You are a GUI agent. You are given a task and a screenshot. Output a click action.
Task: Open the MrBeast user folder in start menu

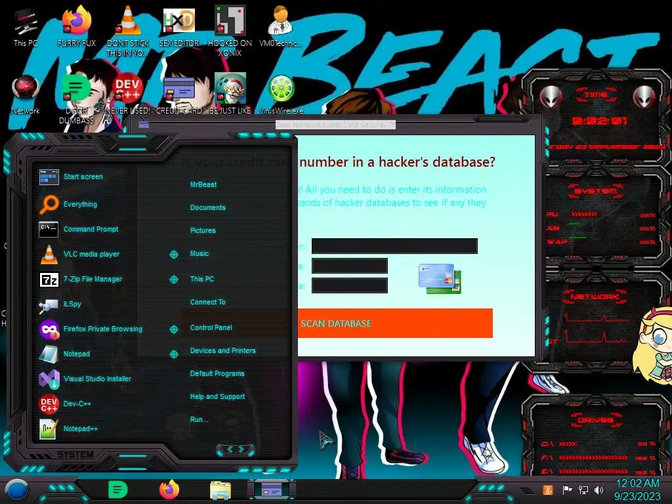point(203,184)
